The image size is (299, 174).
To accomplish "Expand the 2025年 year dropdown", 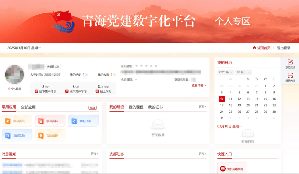I will point(226,72).
